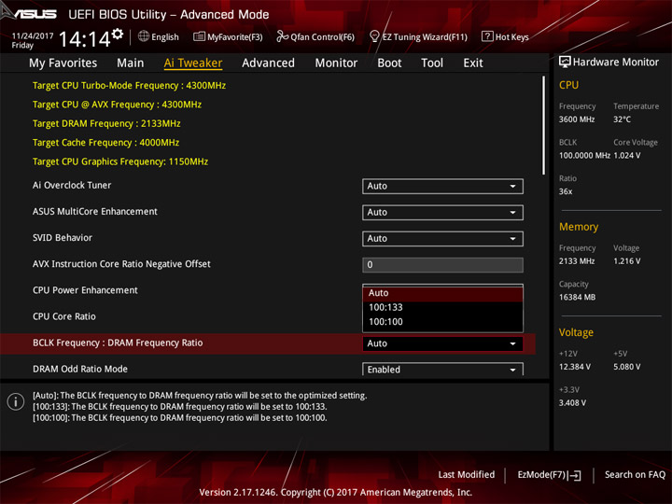Click 'Target DRAM Frequency : 2133MHz' text

tap(106, 123)
